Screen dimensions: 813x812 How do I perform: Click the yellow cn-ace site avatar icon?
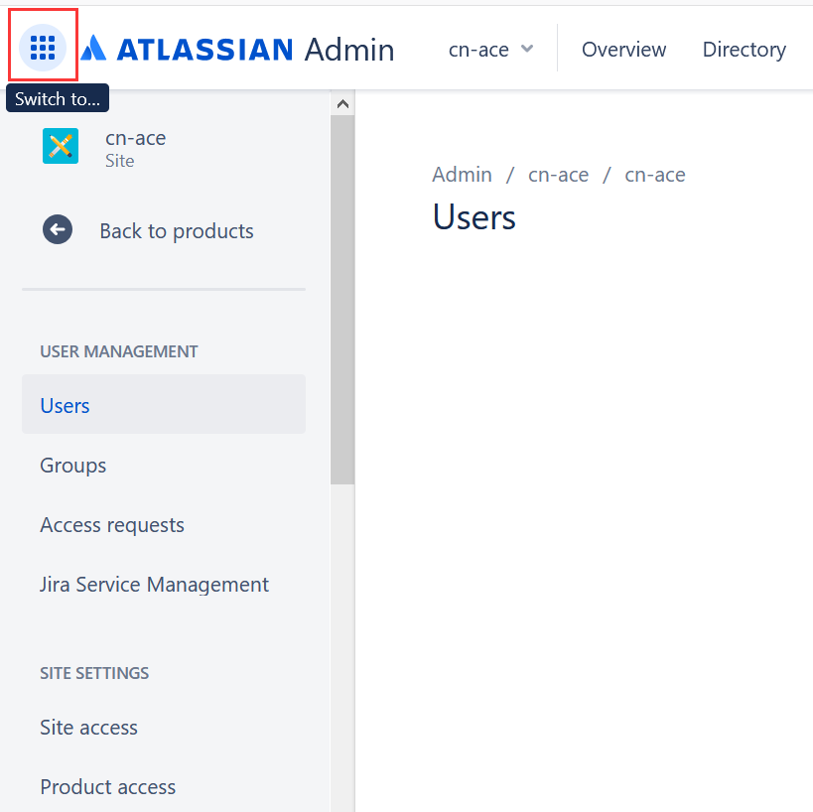click(x=60, y=145)
